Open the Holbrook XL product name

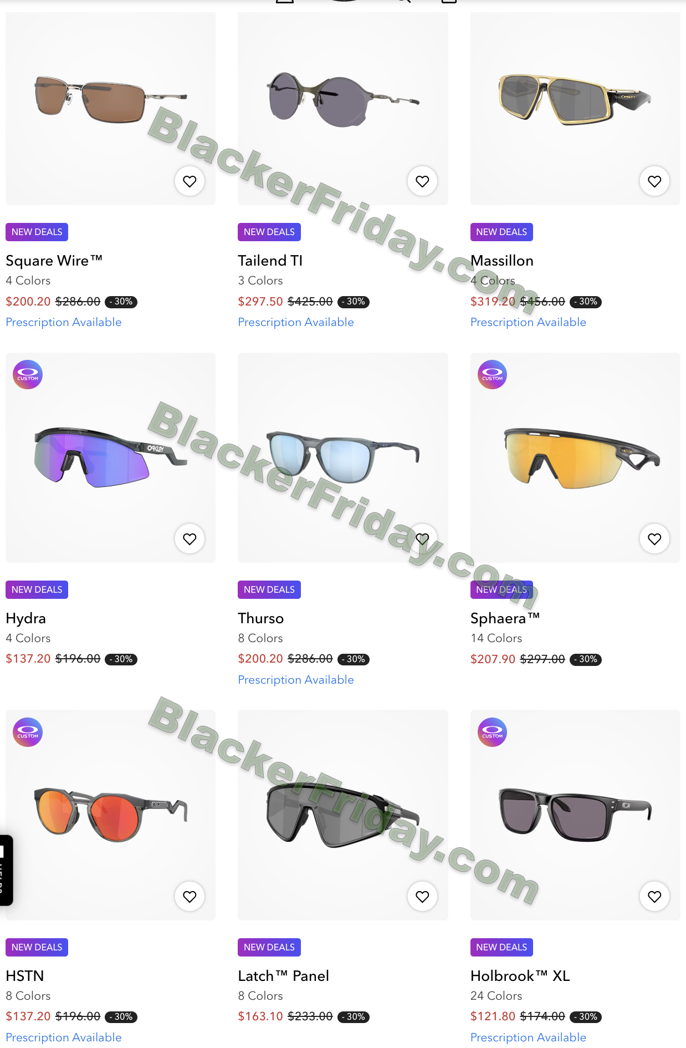click(520, 976)
